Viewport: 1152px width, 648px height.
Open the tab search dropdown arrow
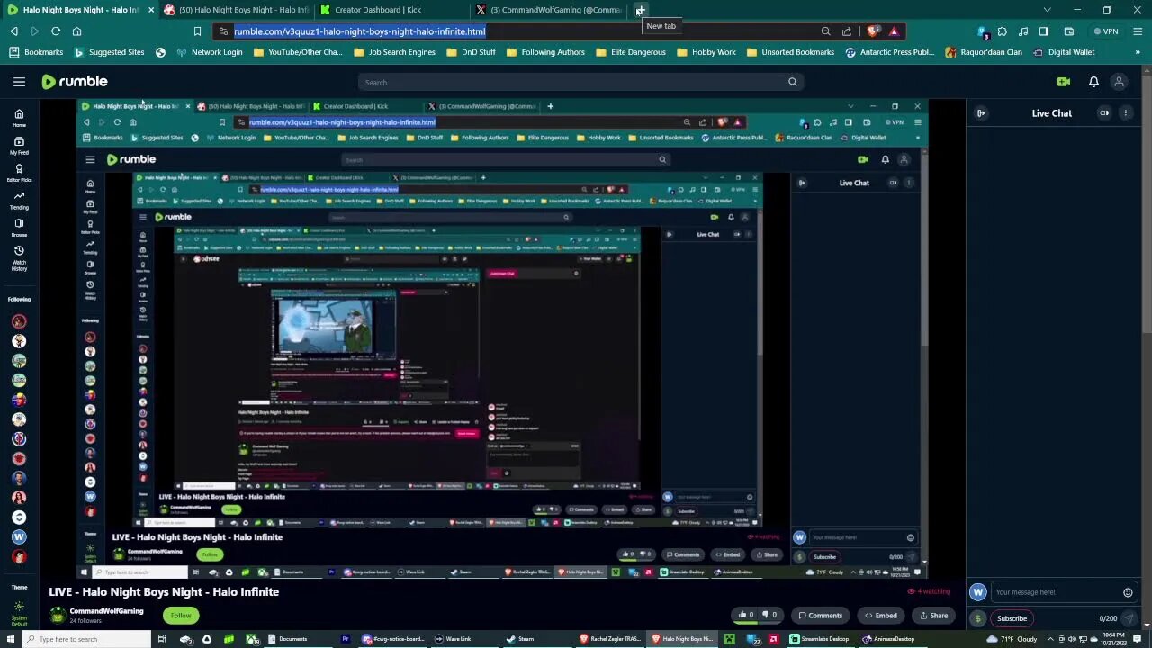1047,10
